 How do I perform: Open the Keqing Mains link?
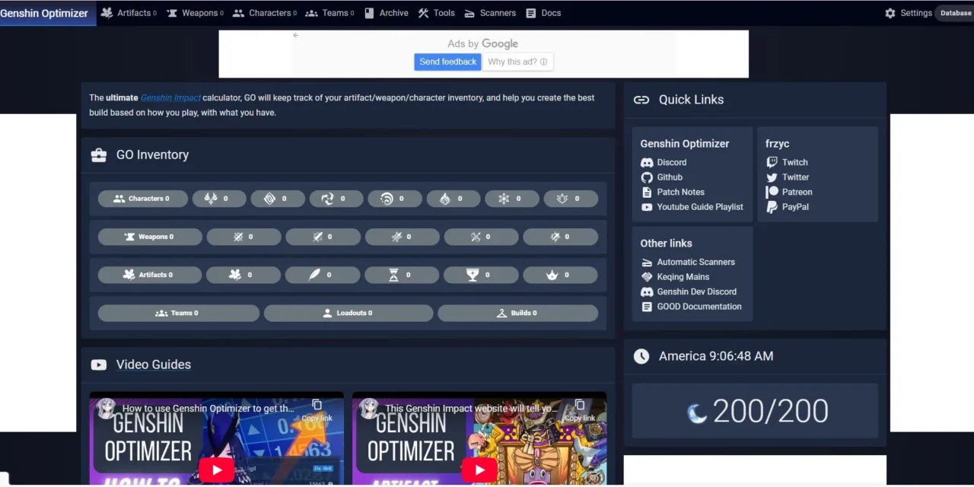[675, 277]
